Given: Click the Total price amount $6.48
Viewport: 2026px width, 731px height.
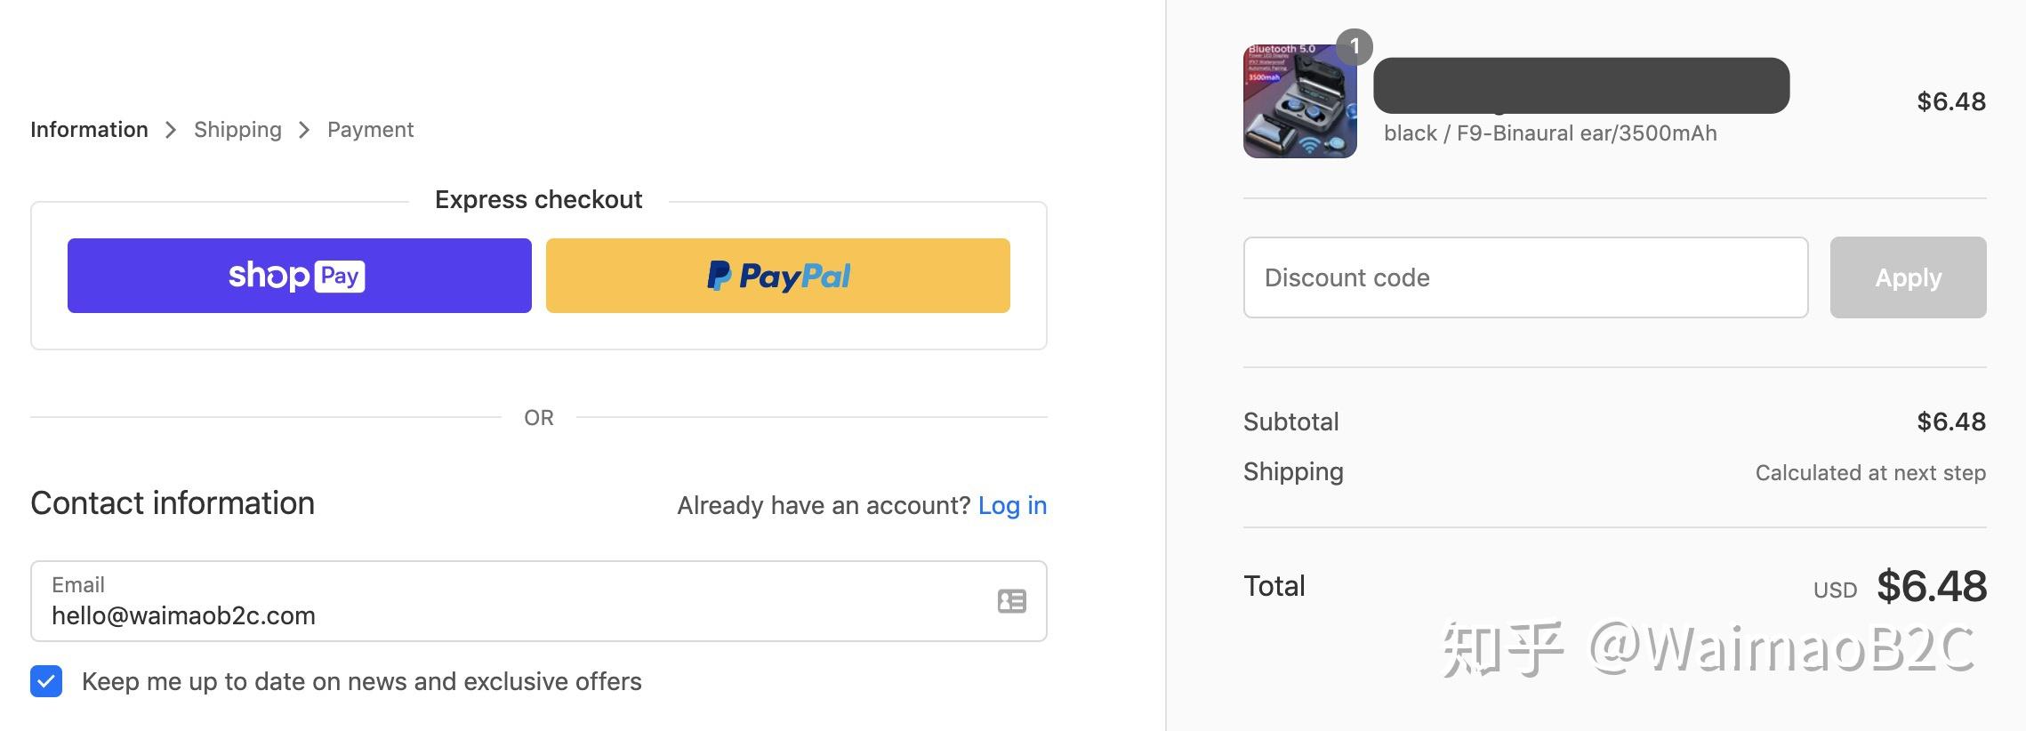Looking at the screenshot, I should [x=1931, y=586].
